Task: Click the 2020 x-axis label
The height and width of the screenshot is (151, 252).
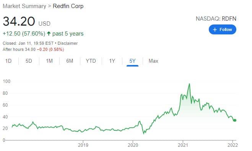Action: click(133, 145)
